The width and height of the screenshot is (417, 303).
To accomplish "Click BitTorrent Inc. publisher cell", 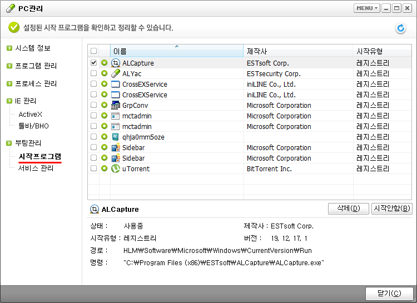I will click(x=269, y=169).
